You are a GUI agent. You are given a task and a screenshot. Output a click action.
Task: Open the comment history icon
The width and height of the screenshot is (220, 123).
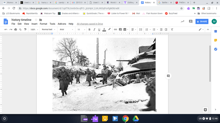click(x=190, y=22)
